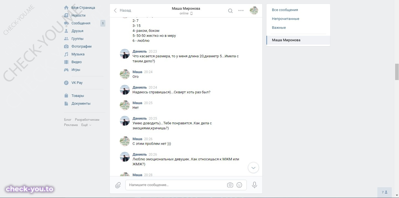Click the people icon beside Группы
399x198 pixels.
pyautogui.click(x=66, y=39)
